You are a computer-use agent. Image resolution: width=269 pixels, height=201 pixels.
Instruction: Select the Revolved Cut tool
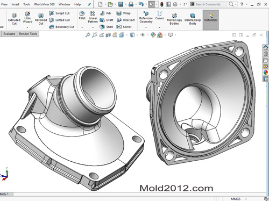41,19
